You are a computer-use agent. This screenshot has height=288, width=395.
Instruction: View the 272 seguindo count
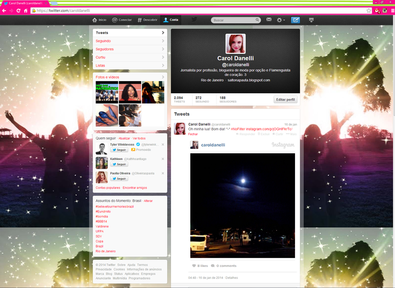point(202,99)
